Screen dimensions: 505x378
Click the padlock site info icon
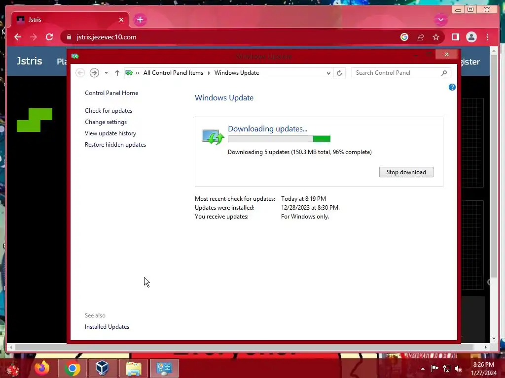point(69,37)
